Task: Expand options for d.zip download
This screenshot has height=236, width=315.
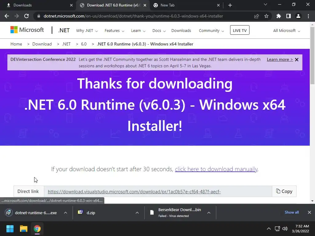Action: tap(137, 213)
